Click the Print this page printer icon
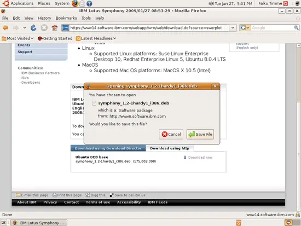The width and height of the screenshot is (301, 226). [55, 195]
